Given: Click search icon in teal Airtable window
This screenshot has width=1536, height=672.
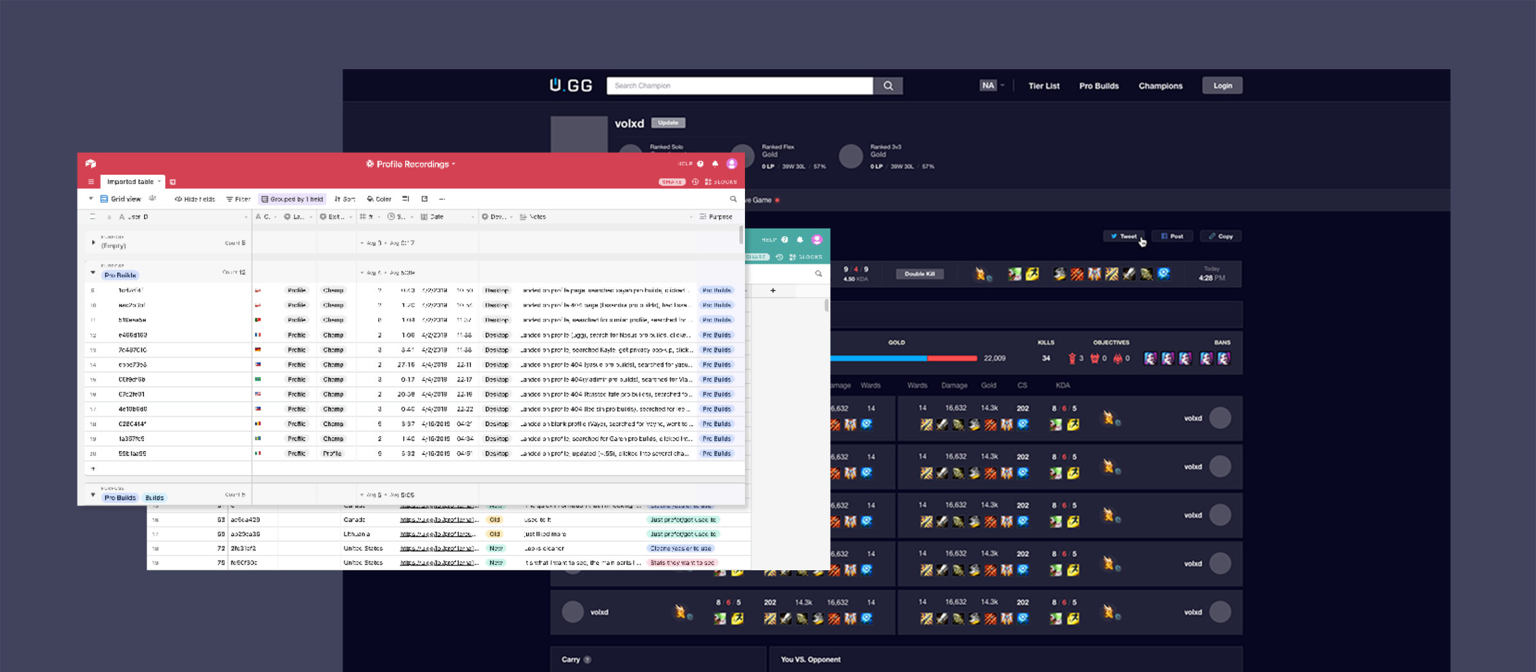Looking at the screenshot, I should pyautogui.click(x=819, y=274).
